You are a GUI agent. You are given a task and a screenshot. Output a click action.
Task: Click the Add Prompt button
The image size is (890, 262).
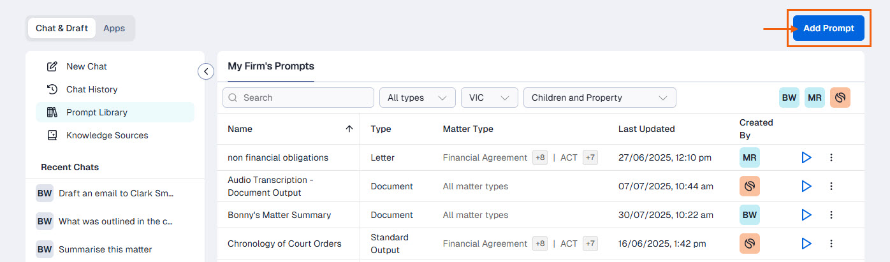pyautogui.click(x=828, y=28)
